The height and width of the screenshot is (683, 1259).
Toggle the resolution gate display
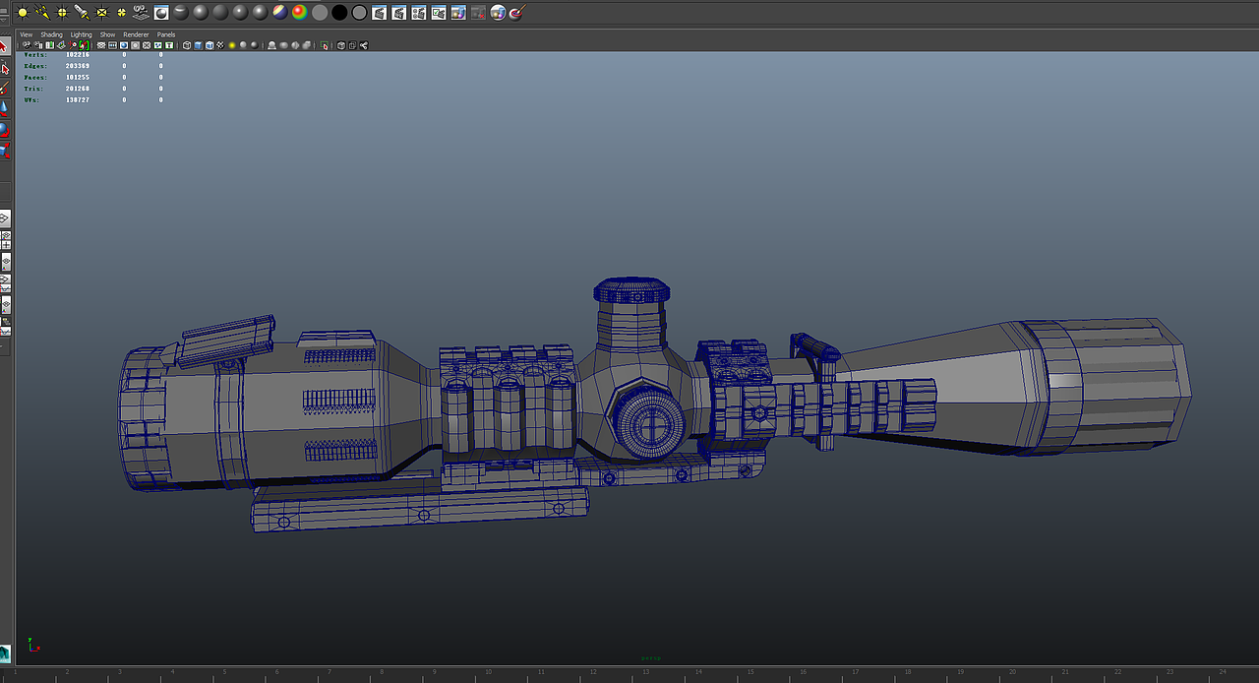pos(124,45)
